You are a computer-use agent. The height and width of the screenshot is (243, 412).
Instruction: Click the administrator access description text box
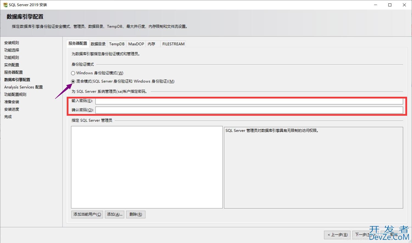(x=313, y=167)
